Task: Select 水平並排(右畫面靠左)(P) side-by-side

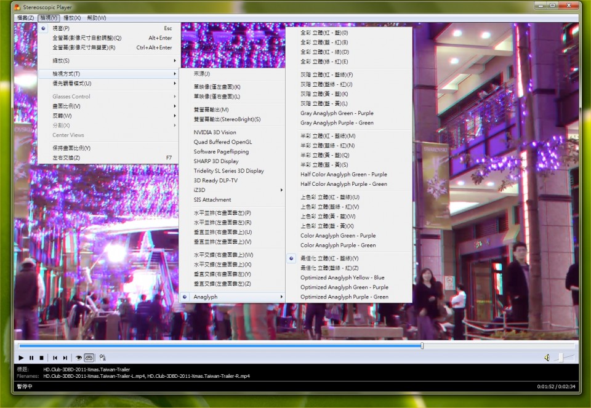Action: click(x=232, y=213)
